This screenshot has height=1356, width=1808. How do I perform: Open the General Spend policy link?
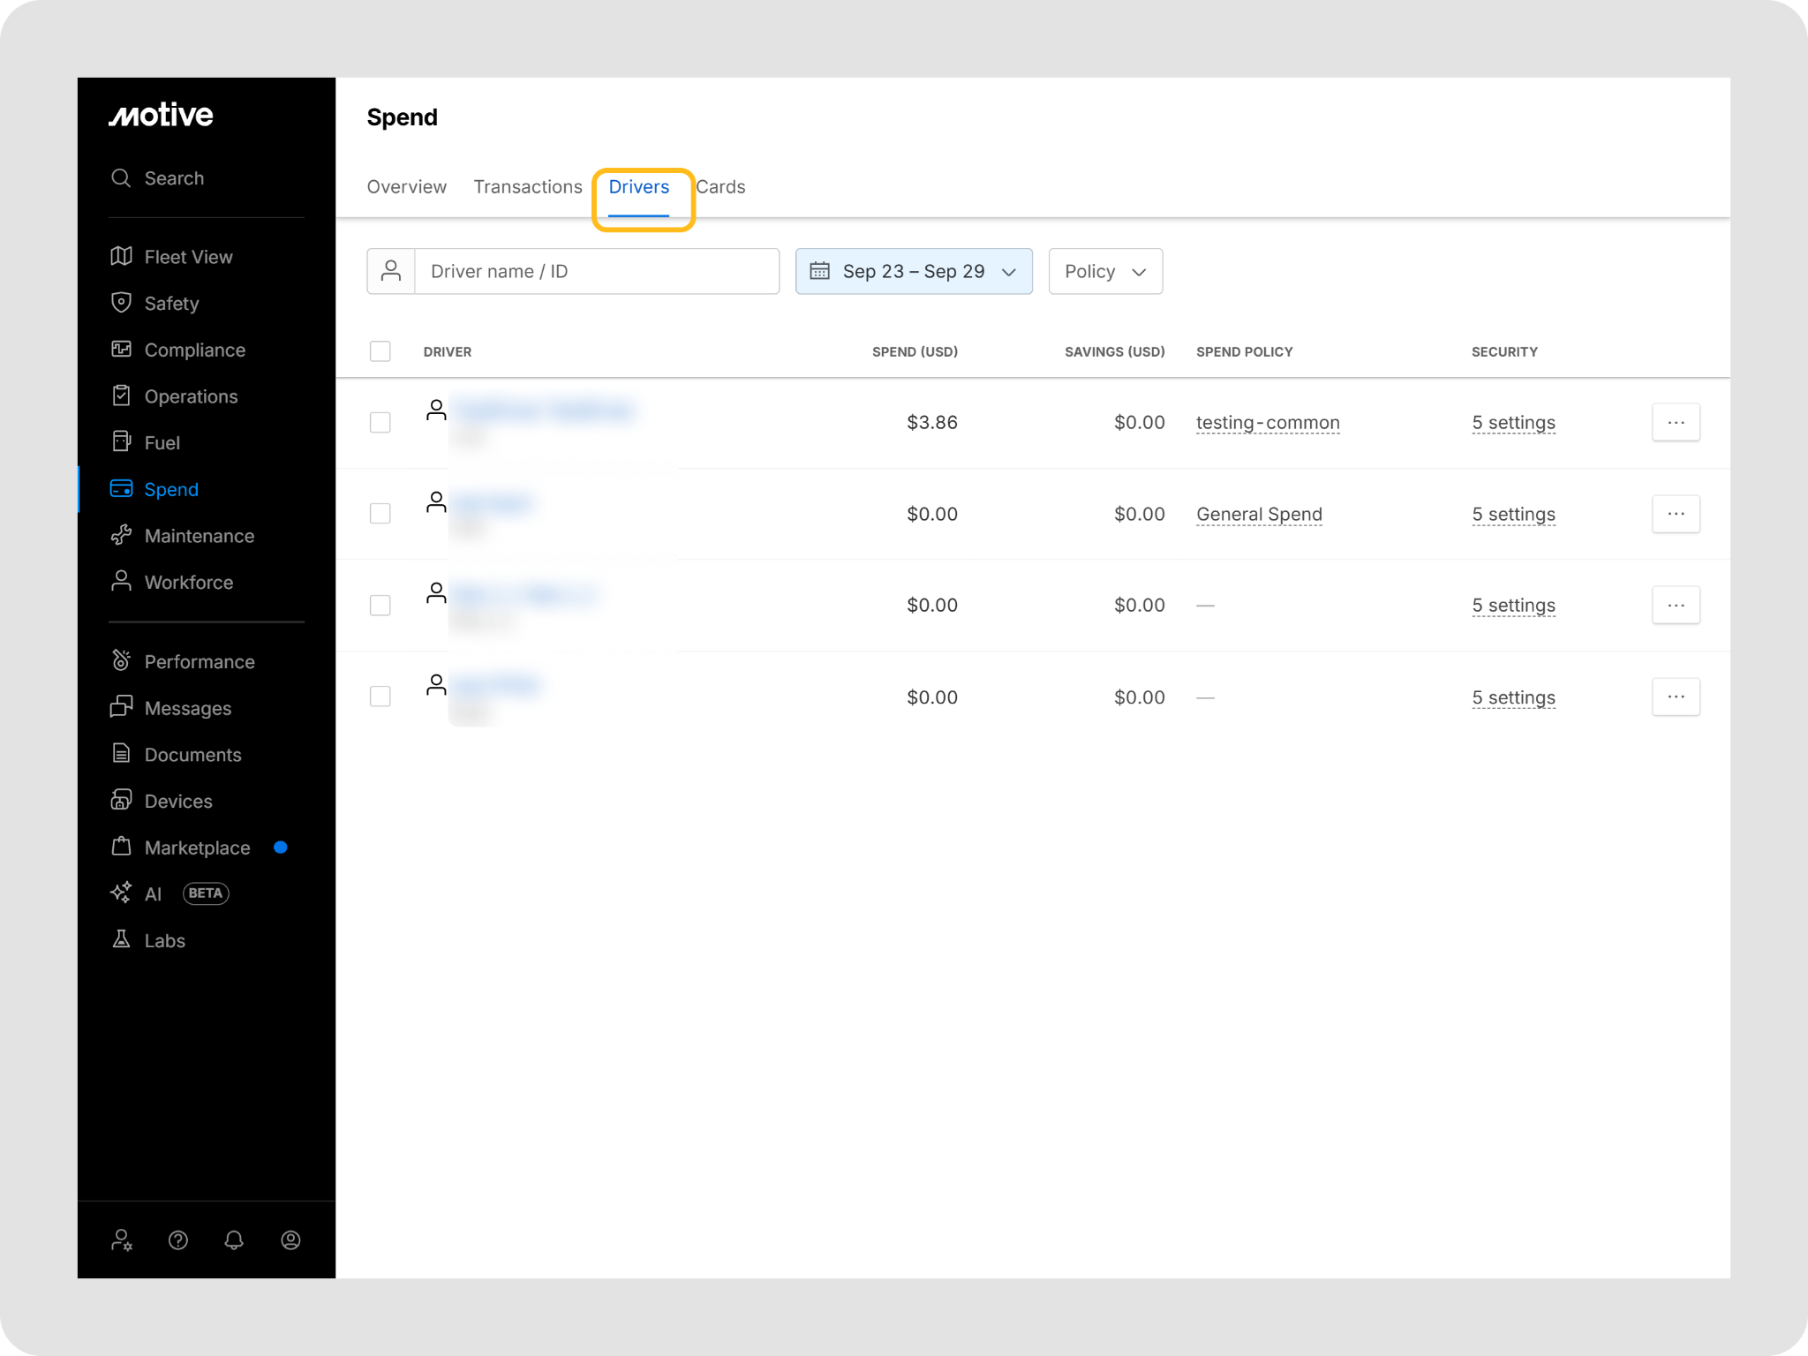(1259, 515)
